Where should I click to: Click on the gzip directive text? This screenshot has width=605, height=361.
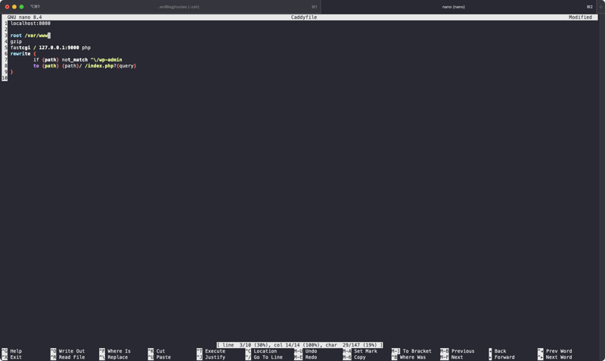pos(16,42)
